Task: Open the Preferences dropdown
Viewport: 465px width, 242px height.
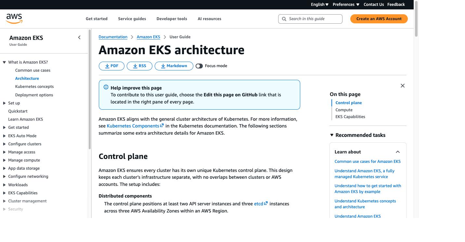Action: (346, 5)
